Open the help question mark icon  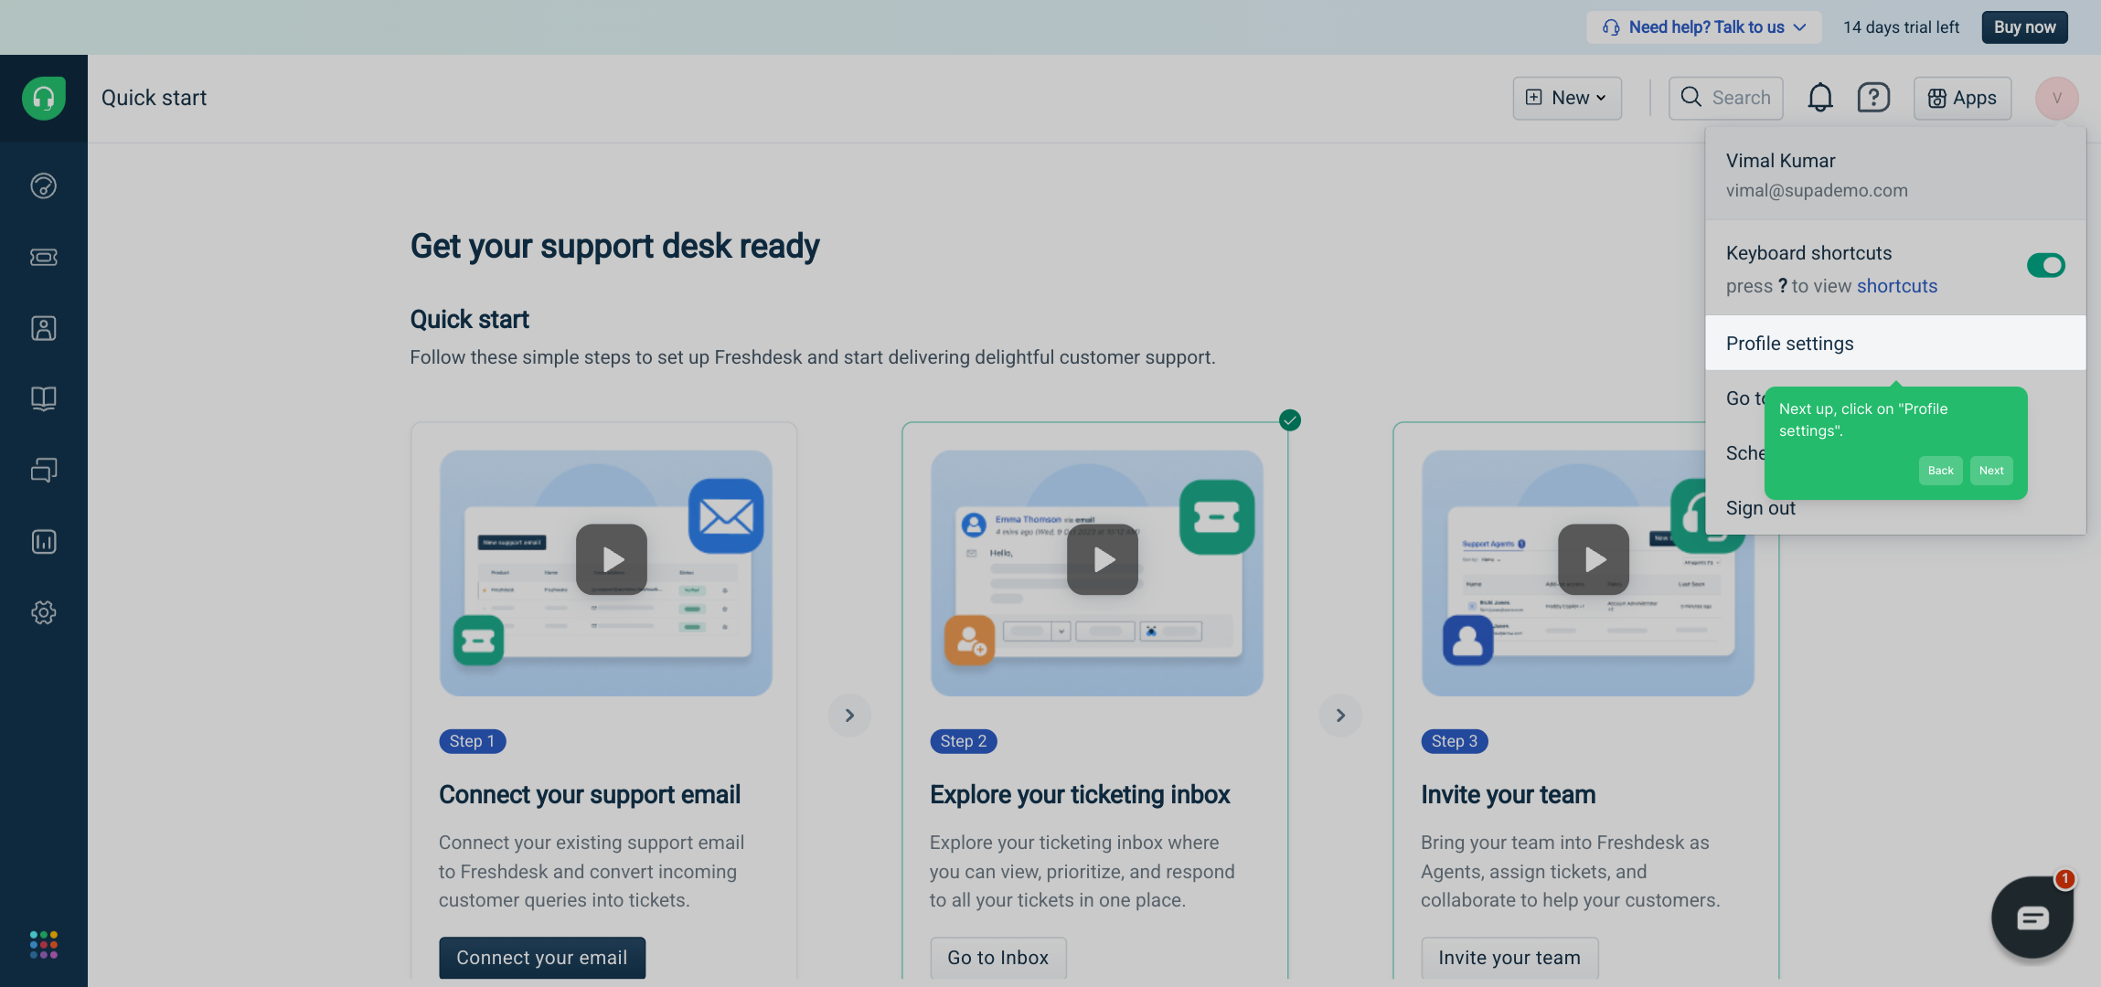1872,98
